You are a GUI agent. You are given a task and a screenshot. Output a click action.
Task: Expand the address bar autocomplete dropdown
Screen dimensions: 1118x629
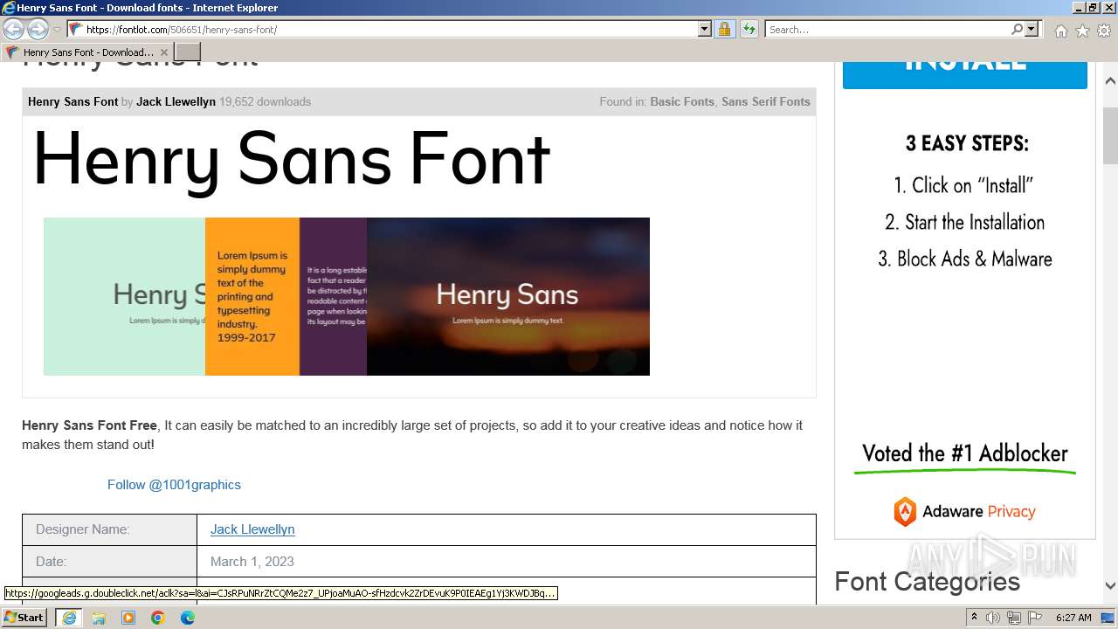[x=705, y=30]
